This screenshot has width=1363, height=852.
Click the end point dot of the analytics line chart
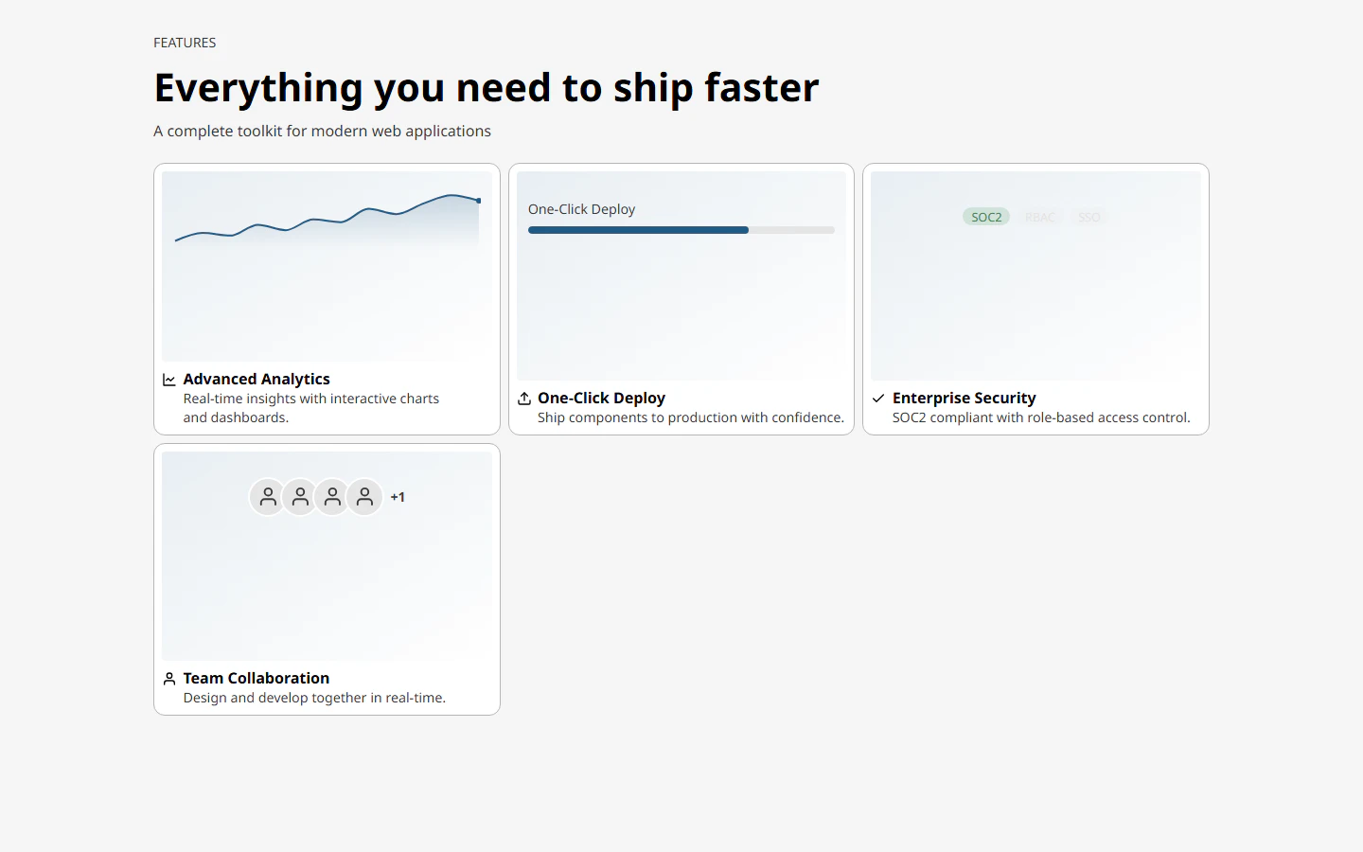pyautogui.click(x=479, y=201)
